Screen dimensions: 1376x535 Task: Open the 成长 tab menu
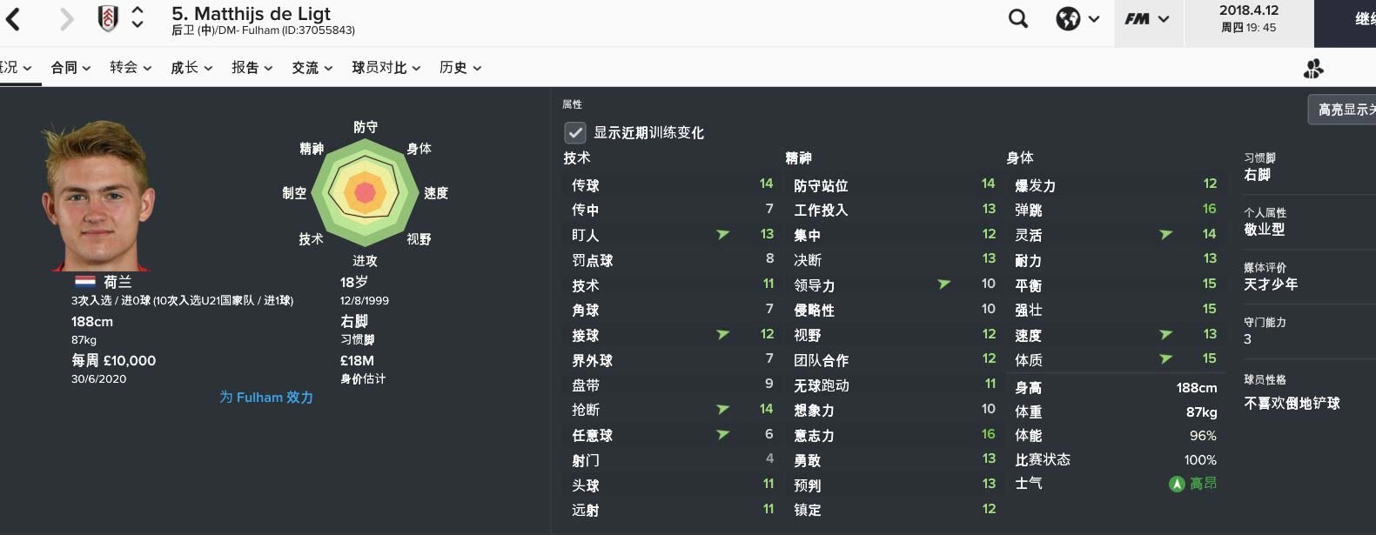[x=191, y=68]
